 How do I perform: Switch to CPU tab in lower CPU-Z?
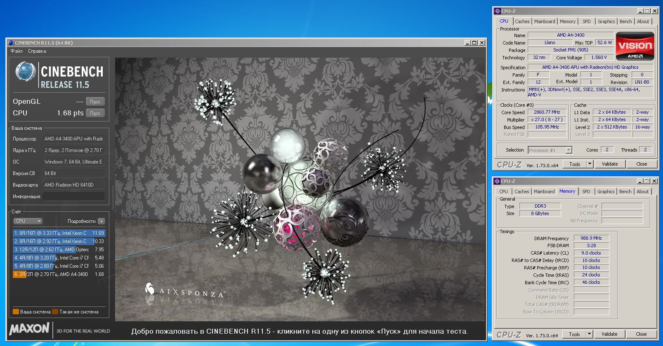tap(503, 192)
